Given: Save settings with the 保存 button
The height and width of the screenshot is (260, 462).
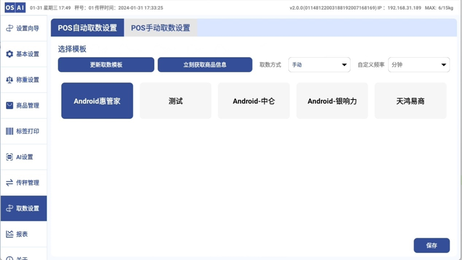Looking at the screenshot, I should 431,246.
